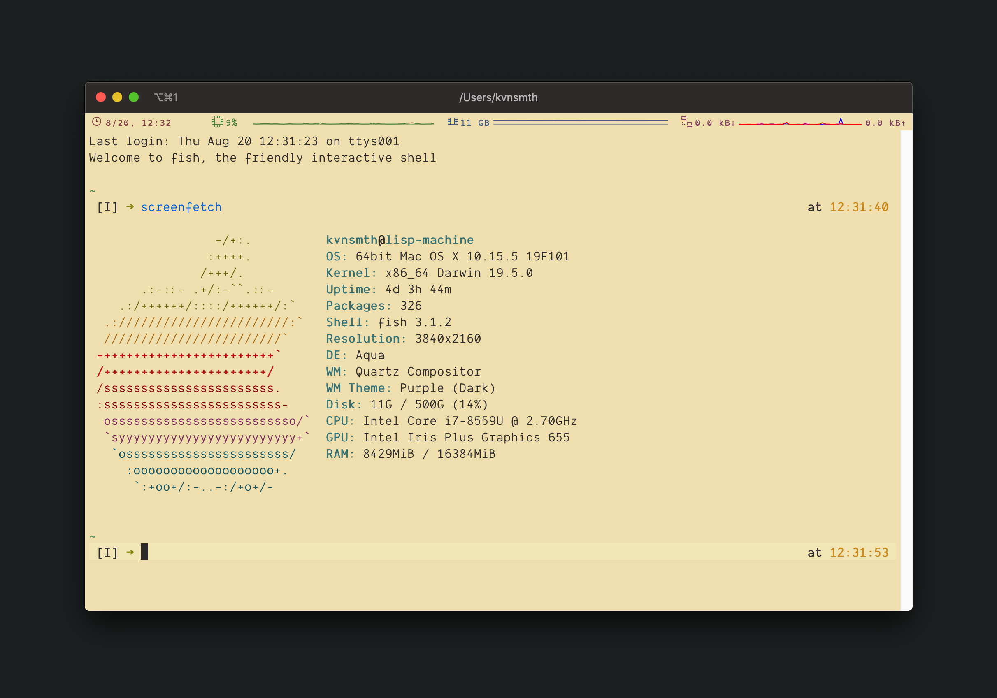Click the 8/20, 12:32 date display
This screenshot has width=997, height=698.
point(138,123)
